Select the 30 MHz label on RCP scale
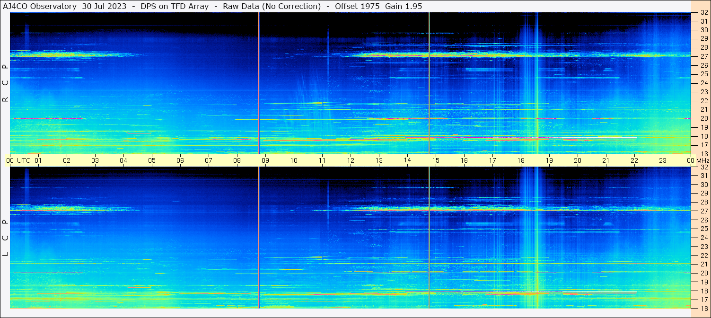This screenshot has height=318, width=711. pos(703,30)
